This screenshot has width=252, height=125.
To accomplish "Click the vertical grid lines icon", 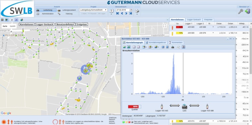I will [138, 47].
